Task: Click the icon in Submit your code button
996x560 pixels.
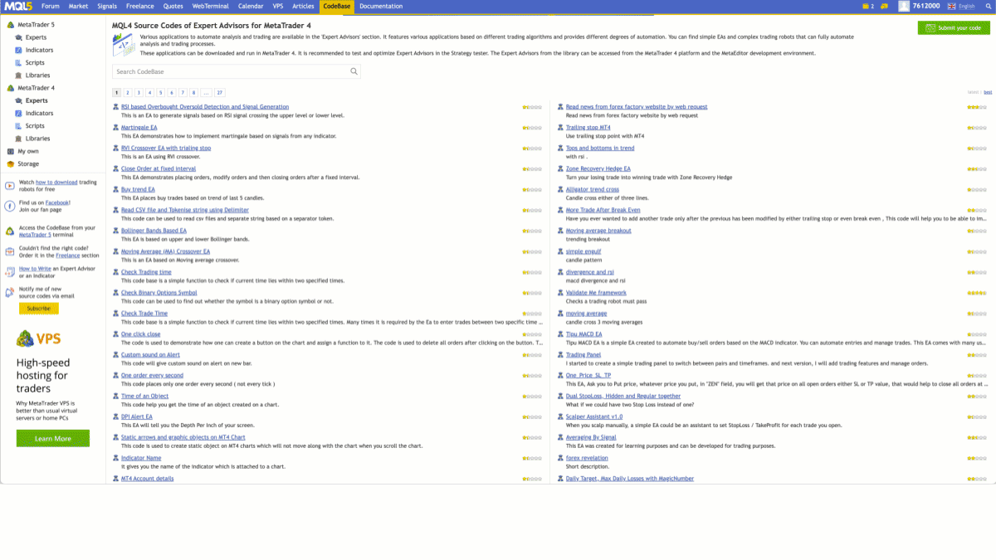Action: click(930, 27)
